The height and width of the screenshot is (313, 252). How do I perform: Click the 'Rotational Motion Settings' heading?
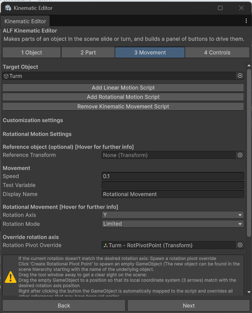click(x=37, y=134)
